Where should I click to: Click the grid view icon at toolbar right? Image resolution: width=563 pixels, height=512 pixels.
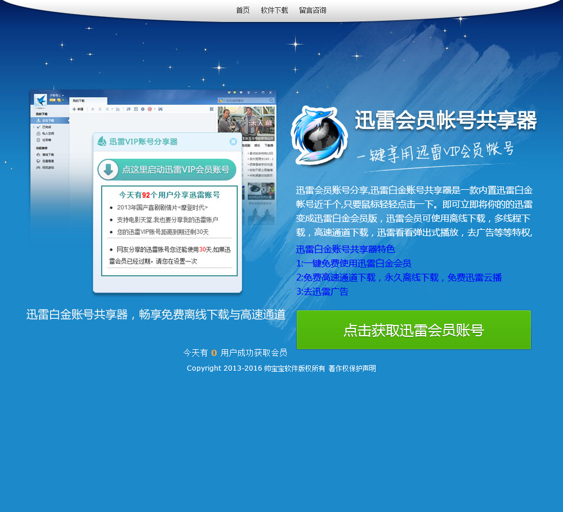pyautogui.click(x=212, y=109)
